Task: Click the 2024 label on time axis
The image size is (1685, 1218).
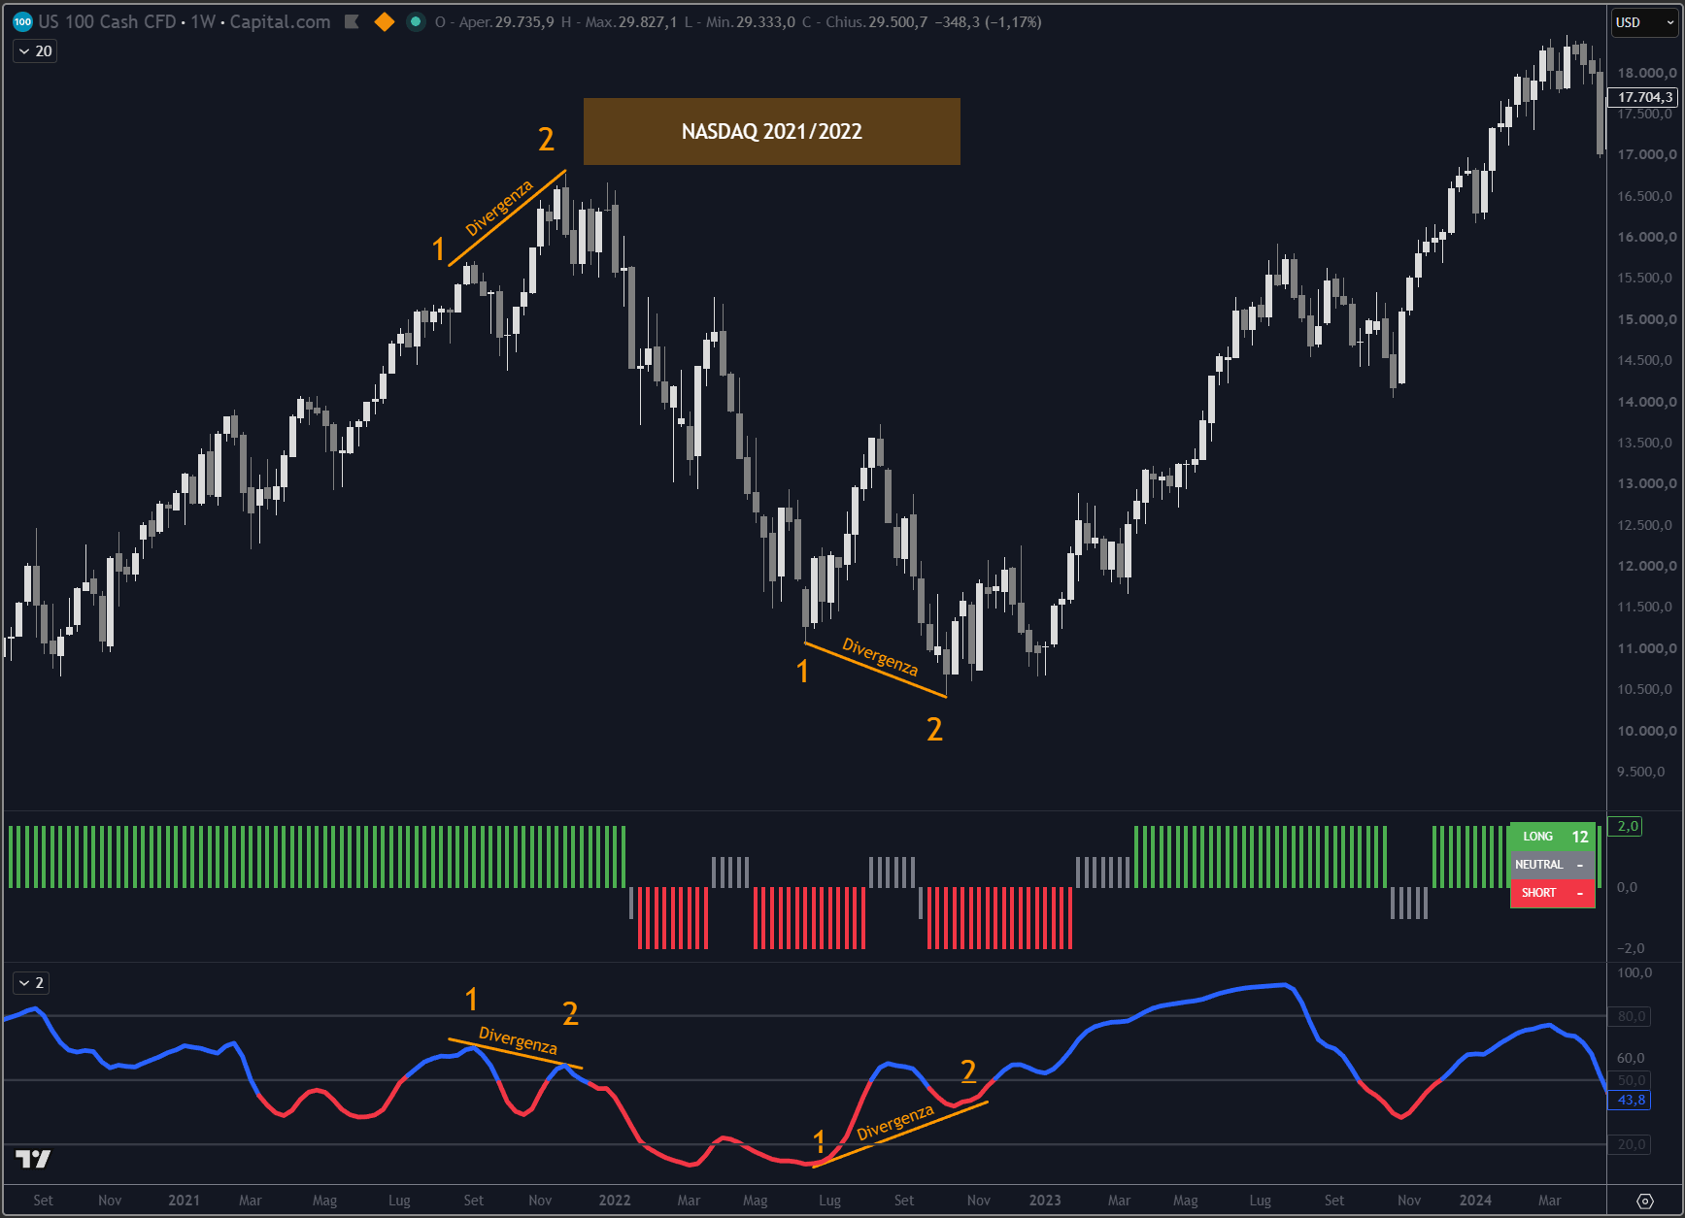Action: [1475, 1201]
